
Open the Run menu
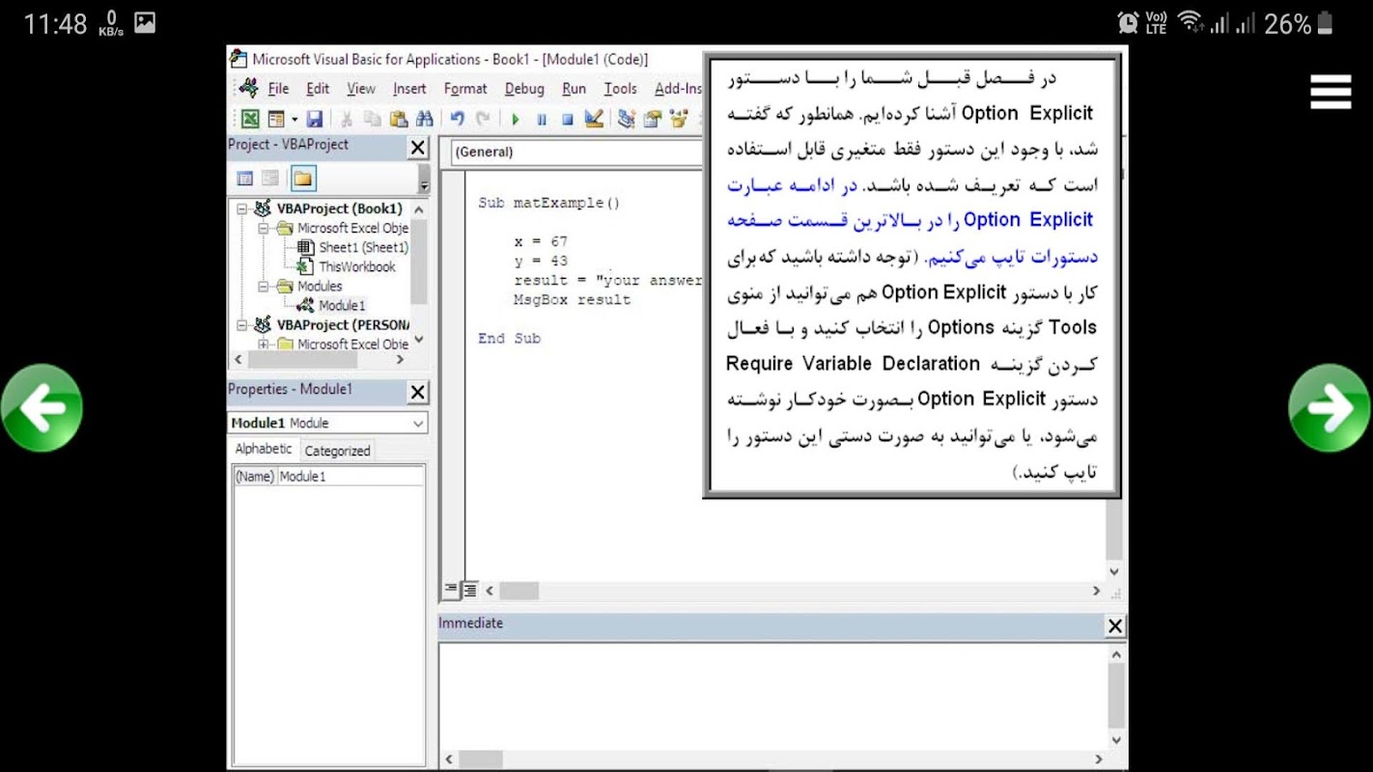[x=574, y=89]
